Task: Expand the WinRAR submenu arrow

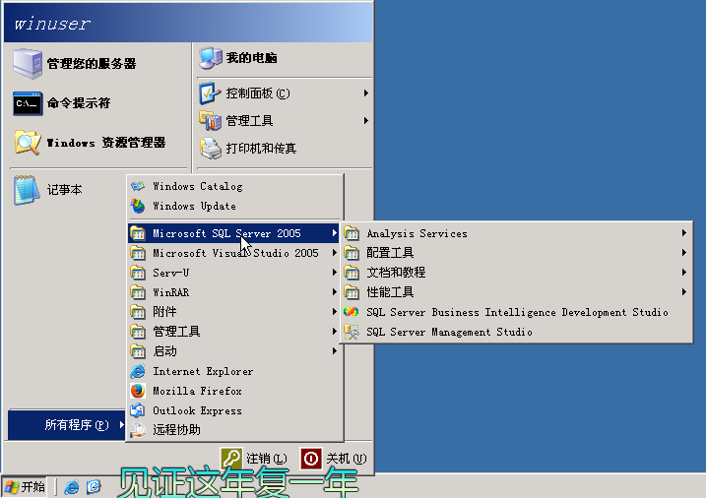Action: [335, 292]
